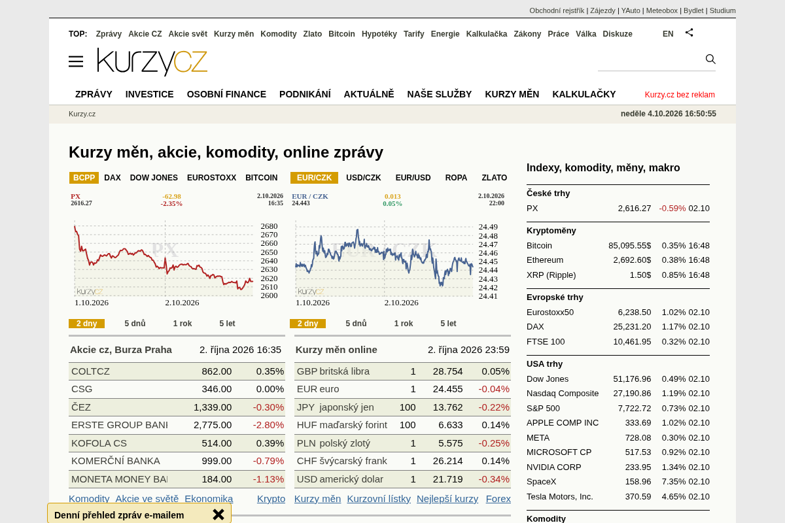Open the BITCOIN chart tab
This screenshot has height=523, width=785.
tap(262, 178)
